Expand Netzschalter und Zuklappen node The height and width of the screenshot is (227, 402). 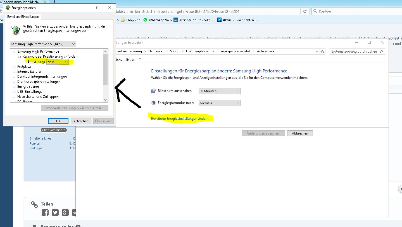[x=14, y=97]
